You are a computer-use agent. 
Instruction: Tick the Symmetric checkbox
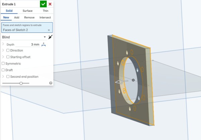click(3, 63)
